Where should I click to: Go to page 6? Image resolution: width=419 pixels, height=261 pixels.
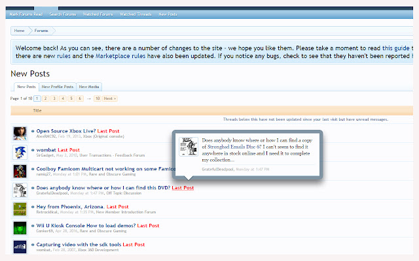[x=80, y=99]
